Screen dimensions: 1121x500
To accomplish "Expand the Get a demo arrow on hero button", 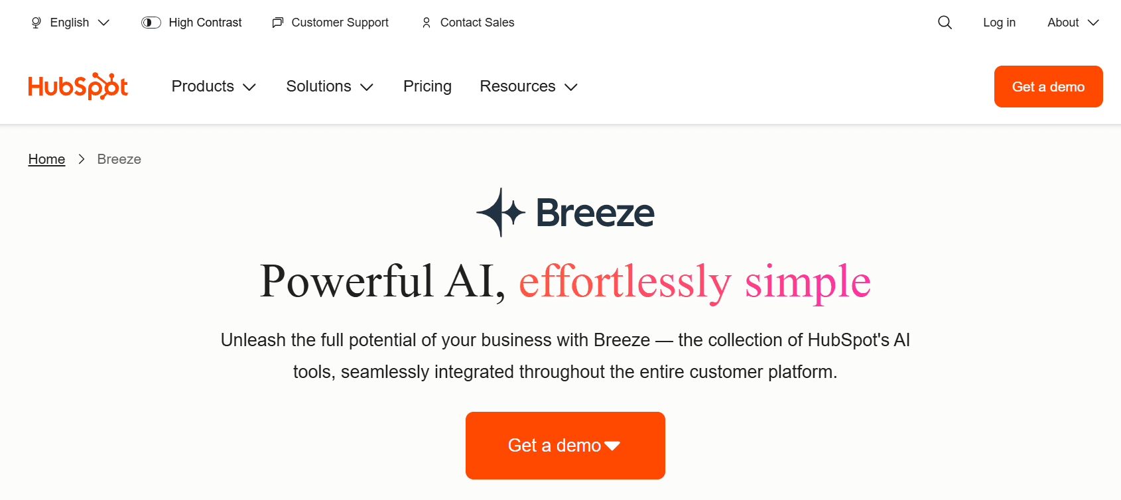I will tap(613, 446).
